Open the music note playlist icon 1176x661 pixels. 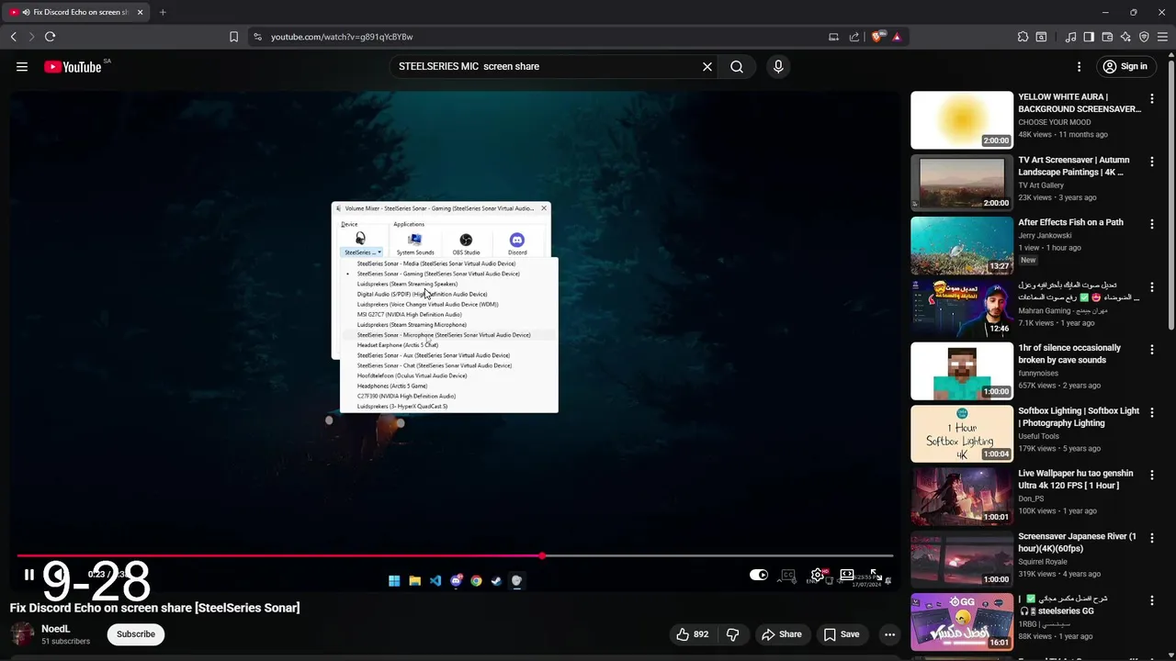pyautogui.click(x=1070, y=37)
